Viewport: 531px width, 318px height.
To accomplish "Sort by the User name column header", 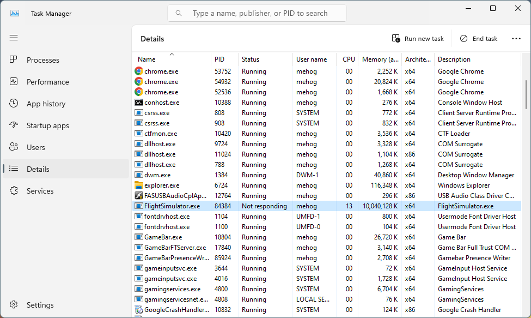I will pyautogui.click(x=315, y=59).
